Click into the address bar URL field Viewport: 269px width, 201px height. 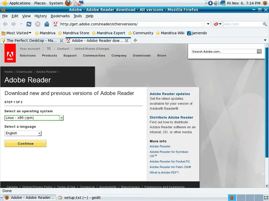click(130, 24)
